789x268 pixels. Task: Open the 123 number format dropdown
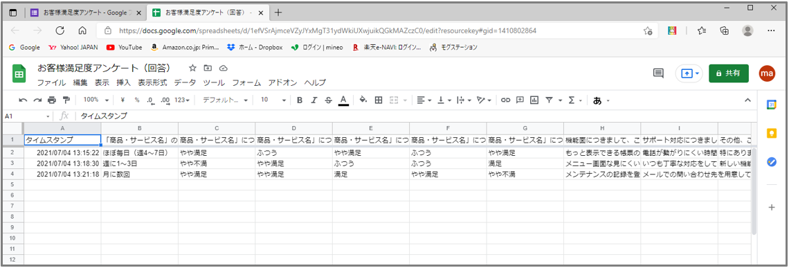point(181,100)
